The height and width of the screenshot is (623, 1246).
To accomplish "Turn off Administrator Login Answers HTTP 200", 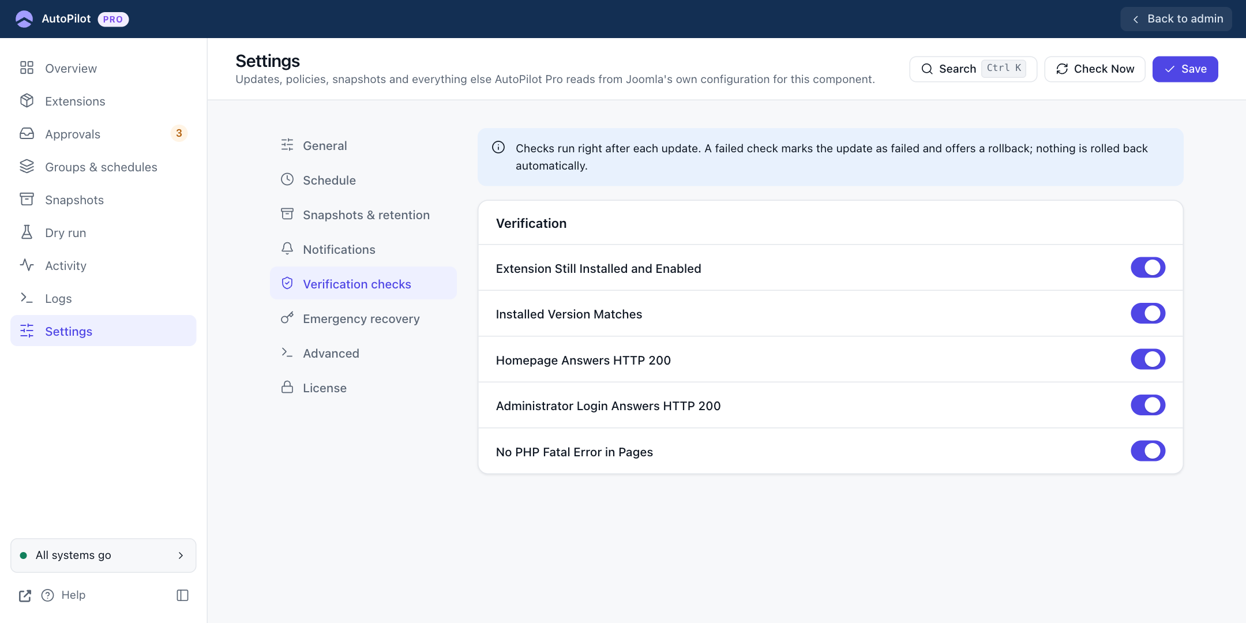I will (x=1148, y=405).
